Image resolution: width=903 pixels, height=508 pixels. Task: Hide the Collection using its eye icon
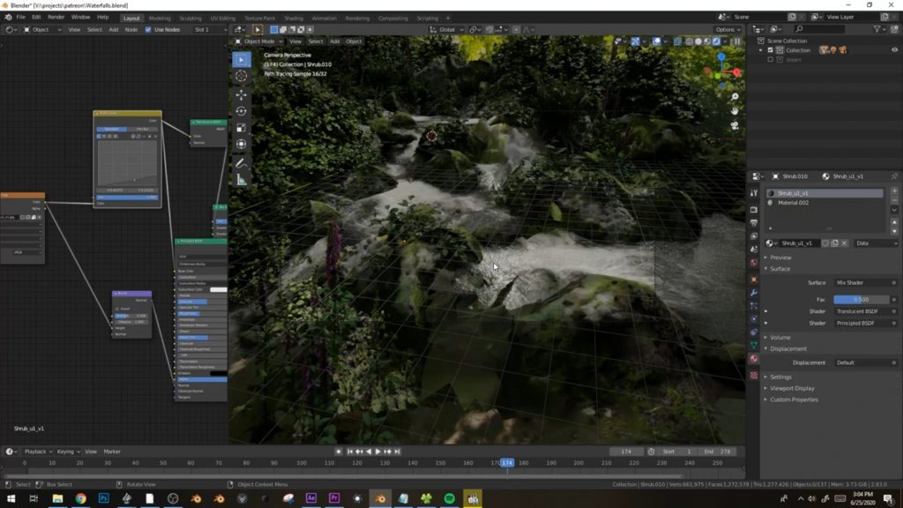click(x=894, y=50)
